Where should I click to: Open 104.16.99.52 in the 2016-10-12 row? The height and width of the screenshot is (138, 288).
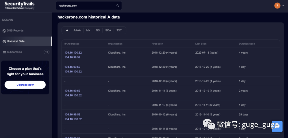[x=72, y=114]
